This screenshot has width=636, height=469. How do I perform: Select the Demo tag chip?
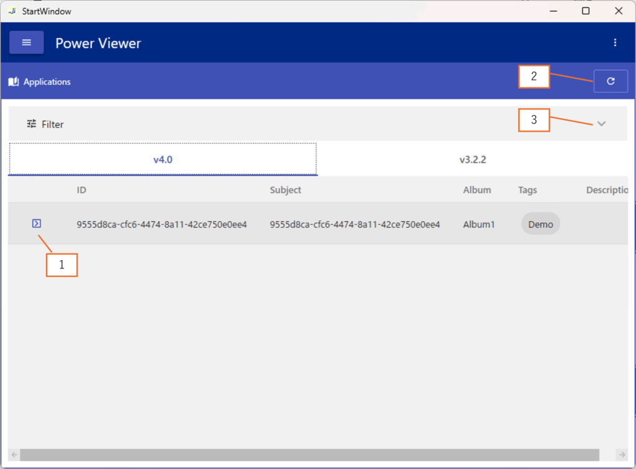coord(540,224)
